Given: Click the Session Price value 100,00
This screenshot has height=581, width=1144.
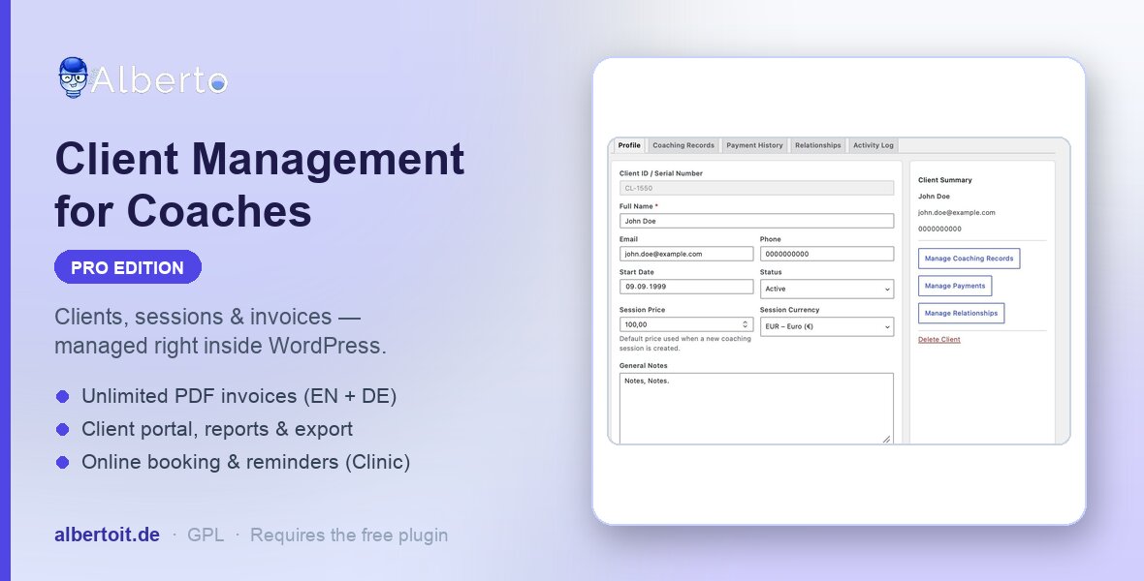Looking at the screenshot, I should pos(636,324).
